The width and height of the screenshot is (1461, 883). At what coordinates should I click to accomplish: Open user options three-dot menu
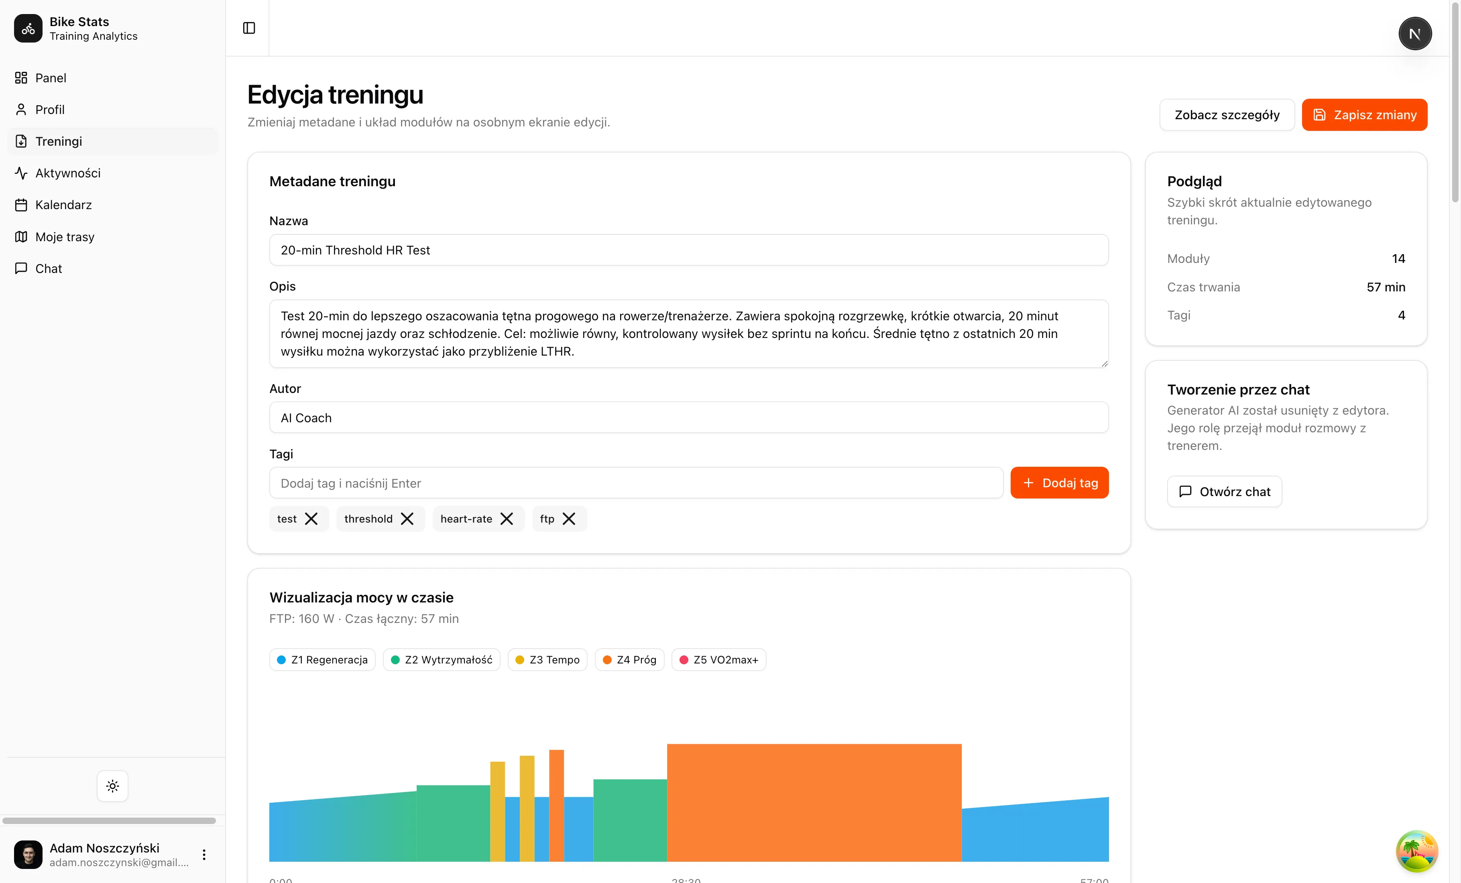click(x=204, y=855)
